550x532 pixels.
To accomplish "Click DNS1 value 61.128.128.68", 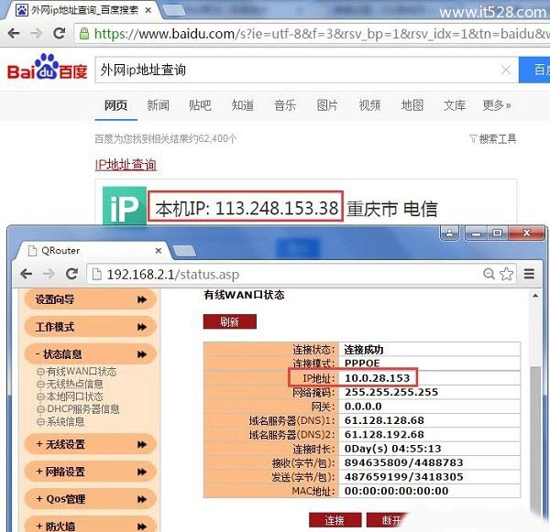I will click(384, 420).
